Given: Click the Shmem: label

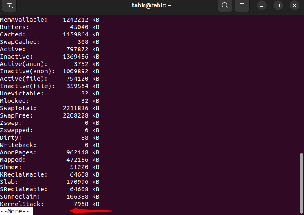Looking at the screenshot, I should 11,167.
